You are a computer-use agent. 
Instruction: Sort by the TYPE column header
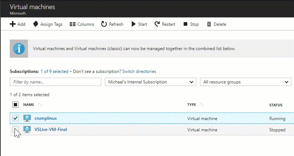(192, 105)
